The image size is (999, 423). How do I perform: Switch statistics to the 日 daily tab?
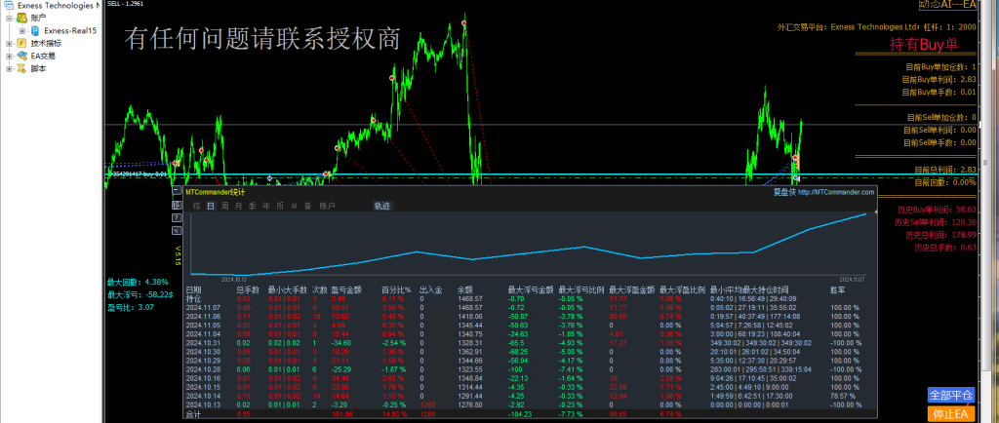[210, 206]
